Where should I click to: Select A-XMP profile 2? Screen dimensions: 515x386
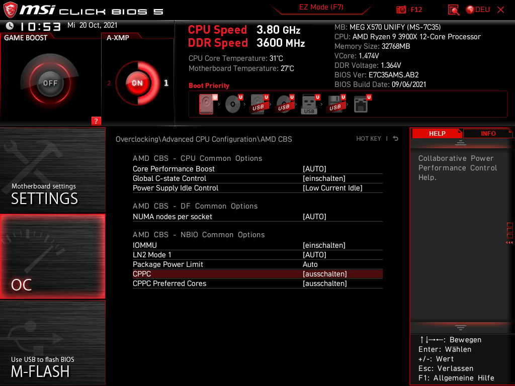(x=109, y=83)
